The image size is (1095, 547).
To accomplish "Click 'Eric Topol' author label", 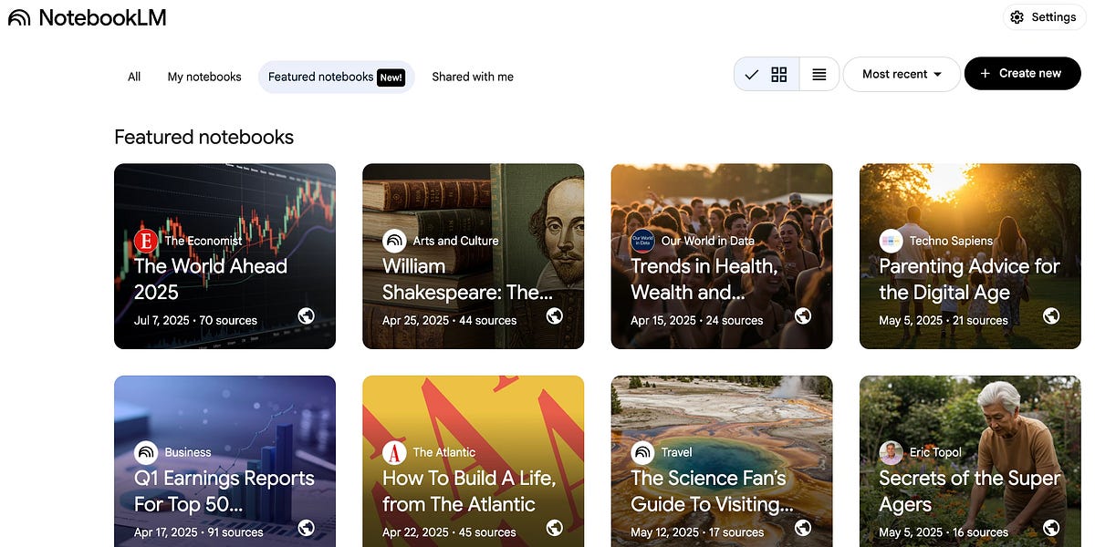I will (x=936, y=452).
